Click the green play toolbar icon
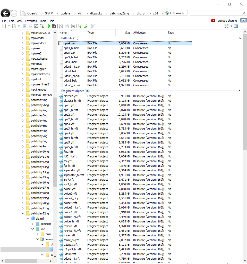 tap(48, 26)
